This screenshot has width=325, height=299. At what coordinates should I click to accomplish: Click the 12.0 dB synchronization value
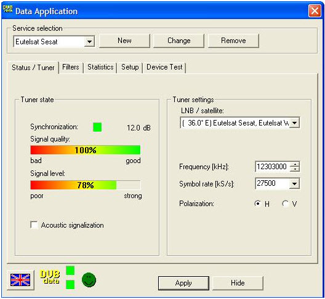(x=138, y=128)
